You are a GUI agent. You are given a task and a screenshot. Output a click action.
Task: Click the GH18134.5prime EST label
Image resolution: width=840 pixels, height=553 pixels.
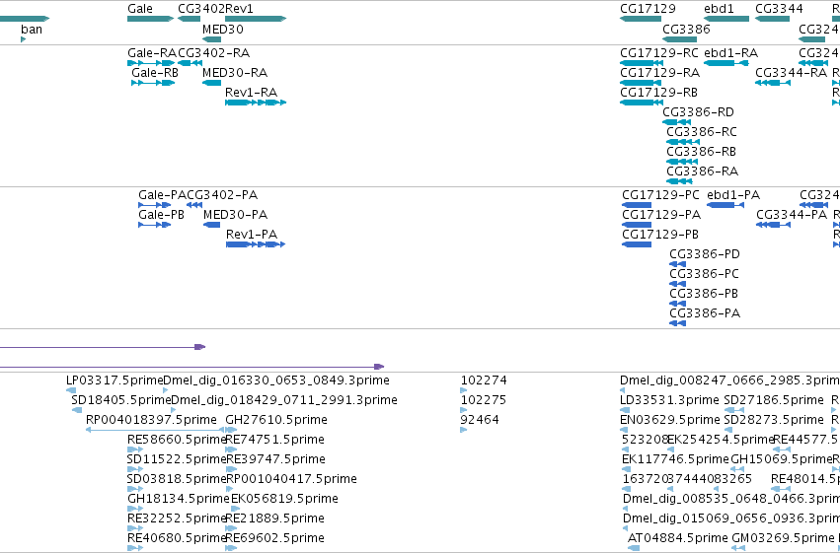click(179, 500)
